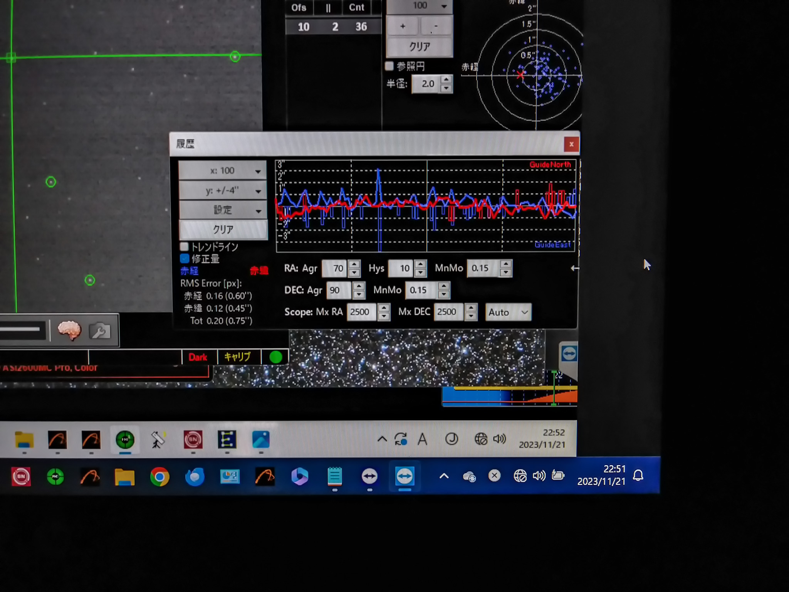Click the Ofs column header

[x=299, y=8]
